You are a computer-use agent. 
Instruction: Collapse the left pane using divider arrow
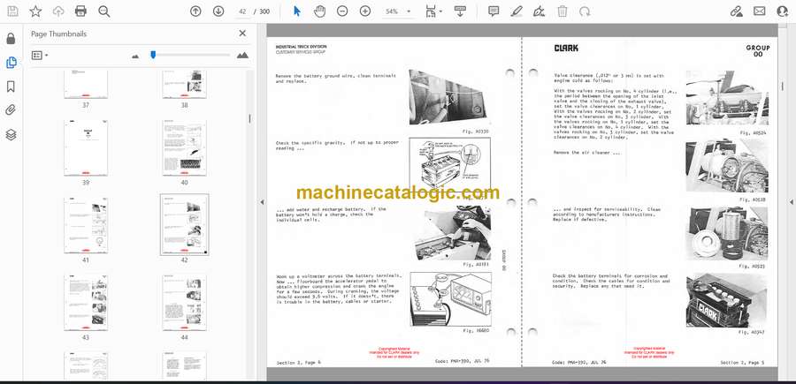click(261, 202)
